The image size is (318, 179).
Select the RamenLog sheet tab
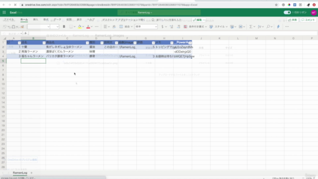click(x=20, y=173)
